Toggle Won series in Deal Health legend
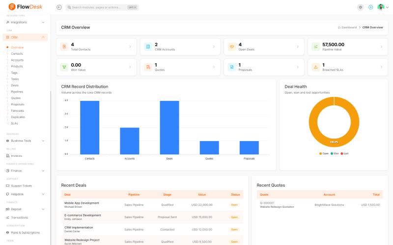Image resolution: width=393 pixels, height=245 pixels. 335,153
